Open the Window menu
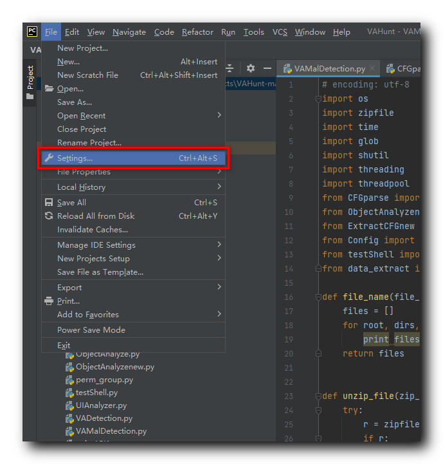 point(310,32)
